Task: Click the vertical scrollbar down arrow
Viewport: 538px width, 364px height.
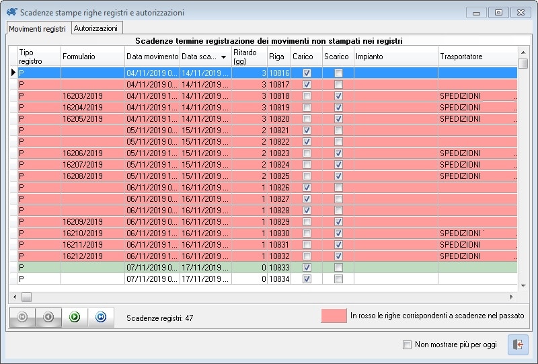Action: 523,286
